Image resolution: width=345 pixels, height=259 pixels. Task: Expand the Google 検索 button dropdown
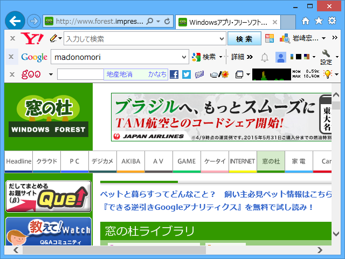(220, 57)
